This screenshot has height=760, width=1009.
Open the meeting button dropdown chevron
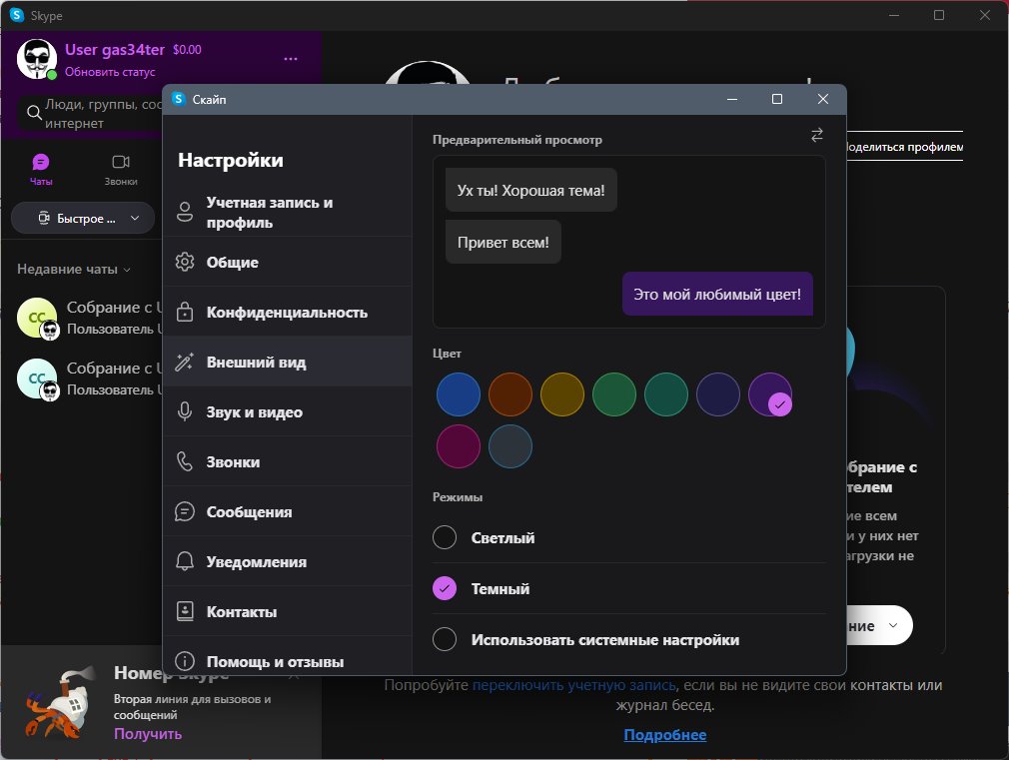click(892, 625)
